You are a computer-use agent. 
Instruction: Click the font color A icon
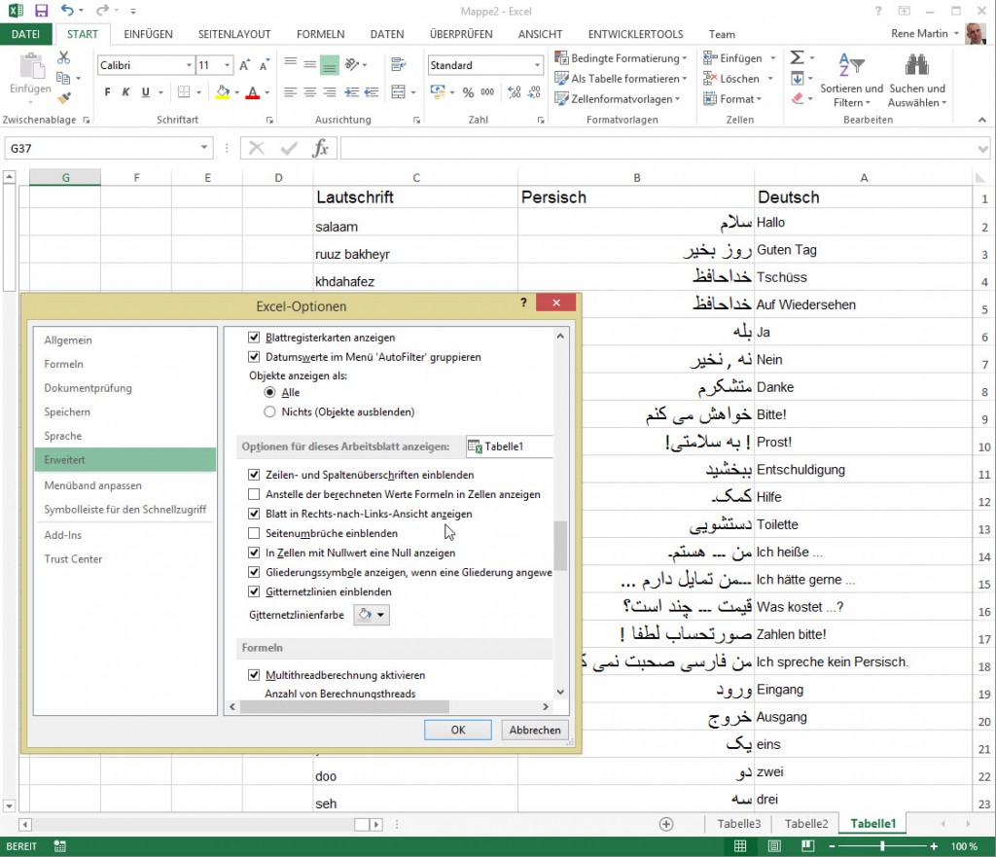pyautogui.click(x=252, y=92)
